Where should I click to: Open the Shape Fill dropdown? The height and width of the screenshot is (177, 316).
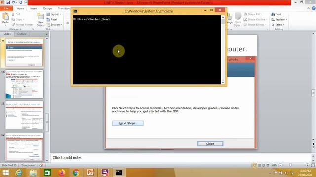click(252, 14)
